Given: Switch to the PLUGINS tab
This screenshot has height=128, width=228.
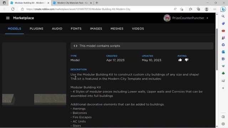Looking at the screenshot, I should pyautogui.click(x=36, y=29).
